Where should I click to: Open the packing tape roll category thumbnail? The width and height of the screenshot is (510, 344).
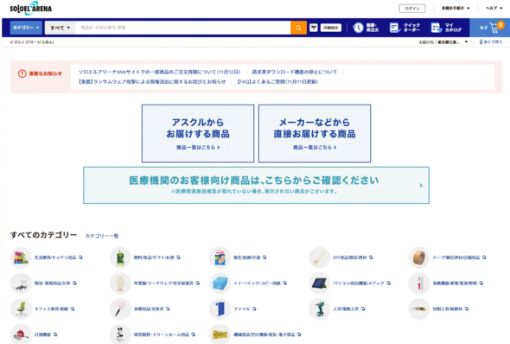(x=419, y=258)
